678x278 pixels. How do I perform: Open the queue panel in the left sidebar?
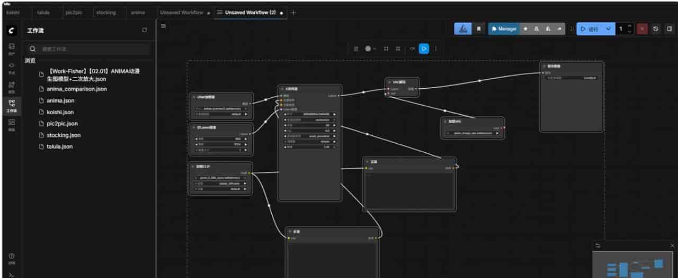coord(12,49)
